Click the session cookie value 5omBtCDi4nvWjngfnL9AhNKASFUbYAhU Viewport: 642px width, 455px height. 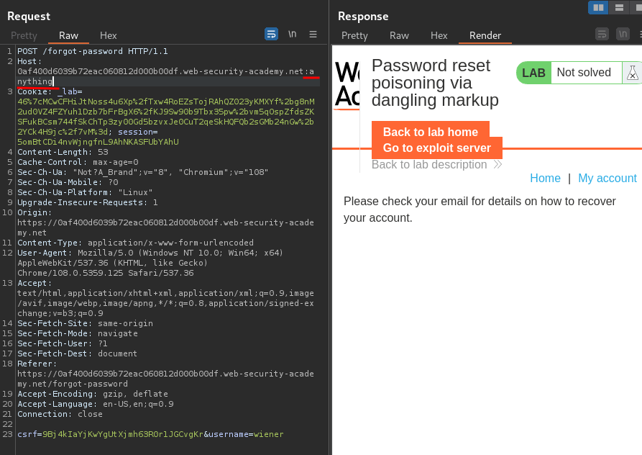(x=98, y=142)
